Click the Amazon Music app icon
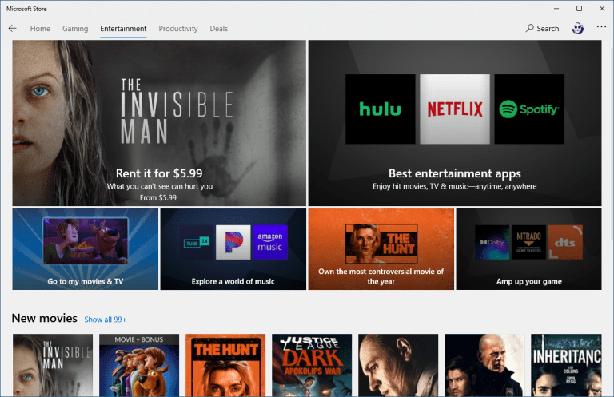Viewport: 614px width, 397px height. coord(270,242)
